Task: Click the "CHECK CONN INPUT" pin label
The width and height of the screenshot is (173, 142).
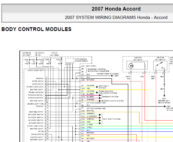Action: click(x=36, y=70)
